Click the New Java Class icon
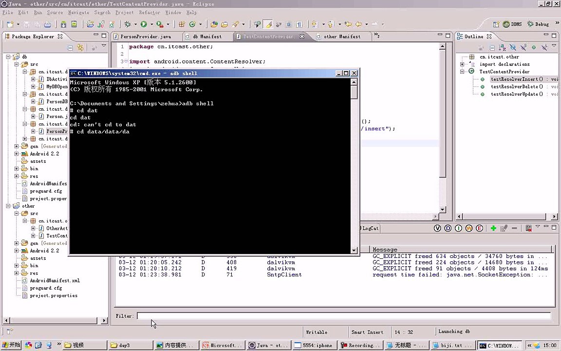The image size is (561, 351). click(x=192, y=24)
